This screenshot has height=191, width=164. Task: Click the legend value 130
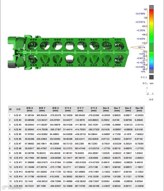[x=146, y=18]
